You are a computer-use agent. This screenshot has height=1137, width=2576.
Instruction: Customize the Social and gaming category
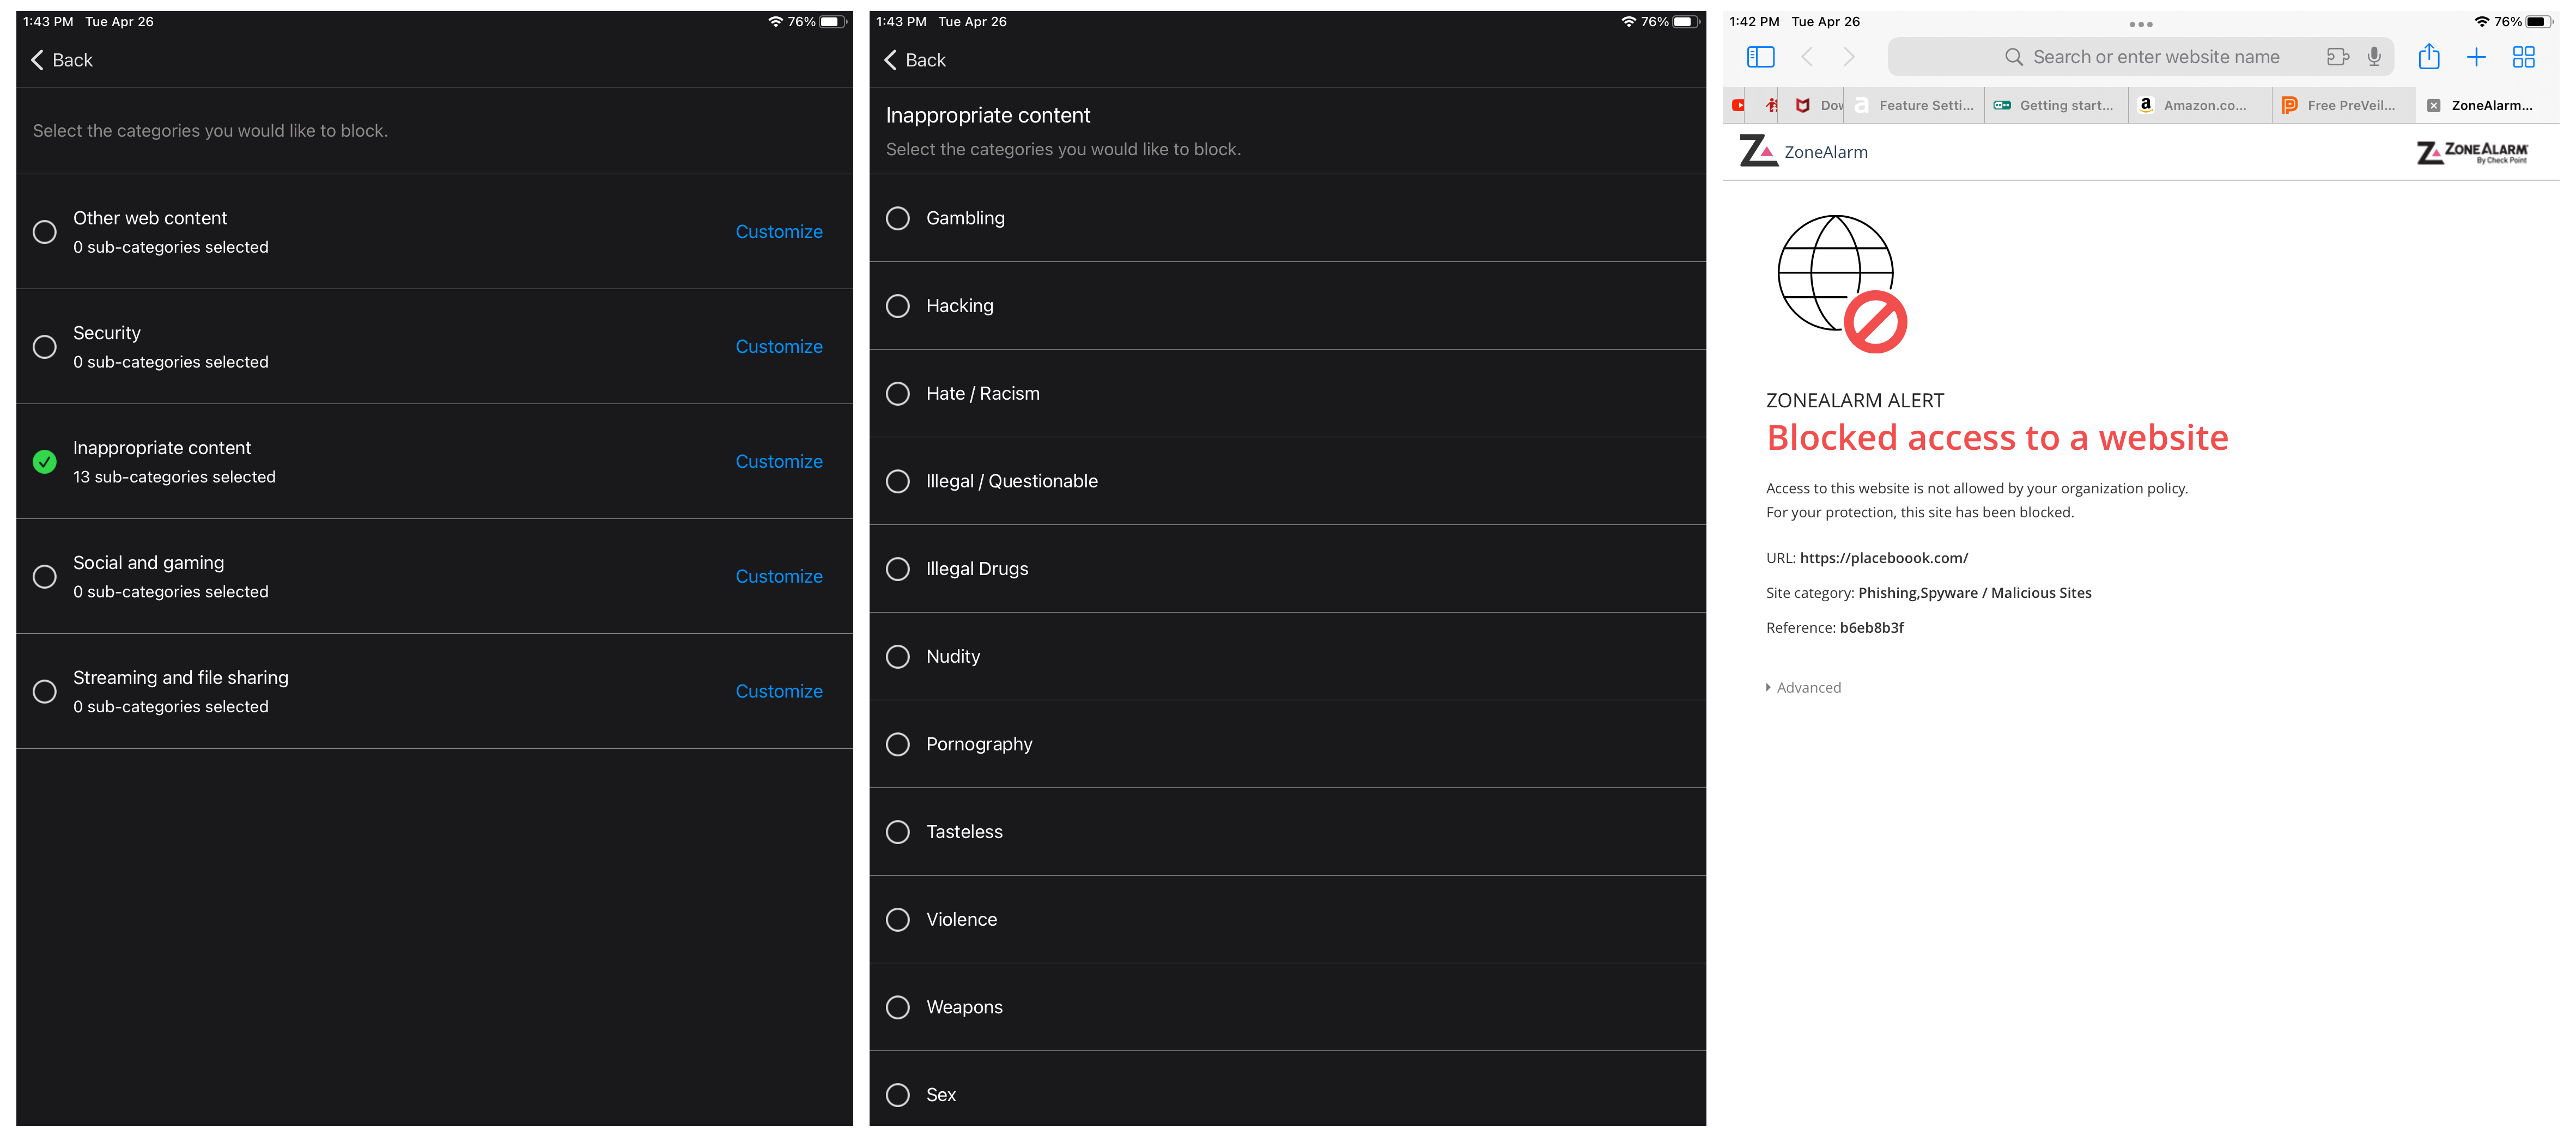778,577
